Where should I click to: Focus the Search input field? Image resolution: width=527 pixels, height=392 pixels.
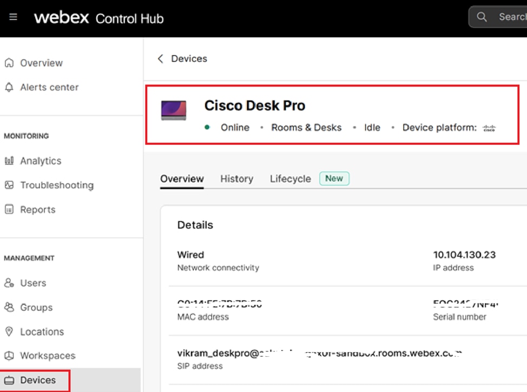pos(498,17)
